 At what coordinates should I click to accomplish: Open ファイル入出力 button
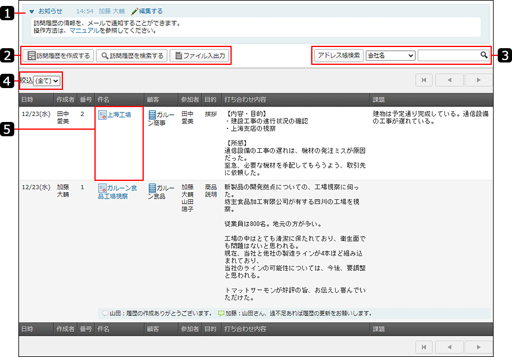coord(200,55)
